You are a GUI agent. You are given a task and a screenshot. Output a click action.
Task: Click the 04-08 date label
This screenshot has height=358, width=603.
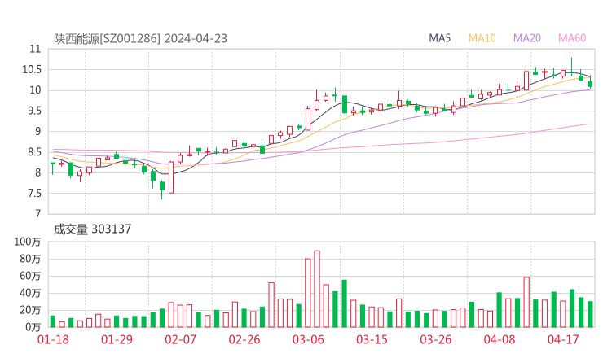[x=500, y=339]
